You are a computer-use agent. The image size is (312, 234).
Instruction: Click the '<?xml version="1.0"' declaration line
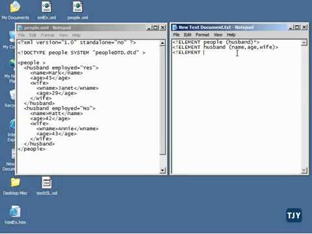[77, 42]
